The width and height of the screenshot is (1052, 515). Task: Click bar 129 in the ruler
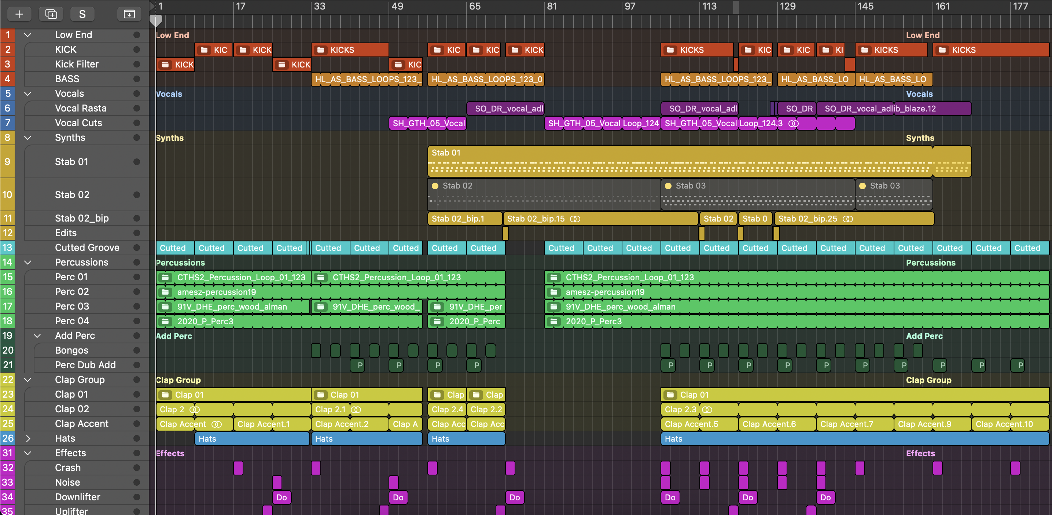[x=788, y=7]
